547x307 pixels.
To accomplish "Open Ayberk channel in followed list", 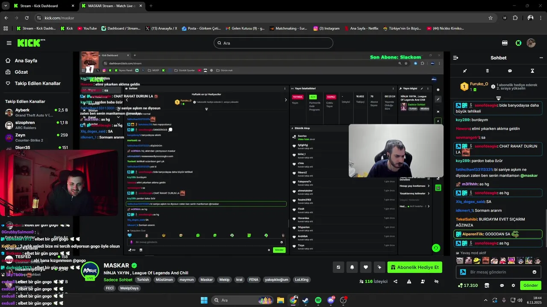I will click(36, 113).
